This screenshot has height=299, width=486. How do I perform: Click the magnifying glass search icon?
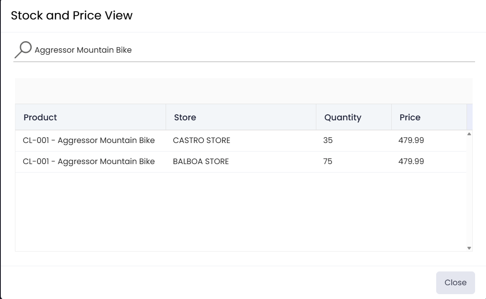click(x=23, y=50)
